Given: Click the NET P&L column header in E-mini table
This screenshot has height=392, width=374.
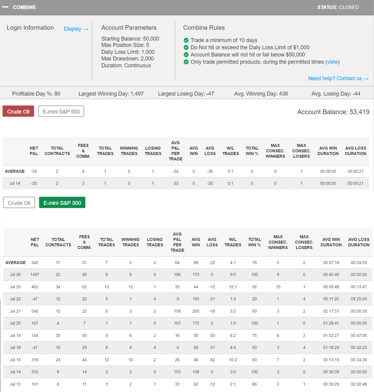Looking at the screenshot, I should pos(35,242).
